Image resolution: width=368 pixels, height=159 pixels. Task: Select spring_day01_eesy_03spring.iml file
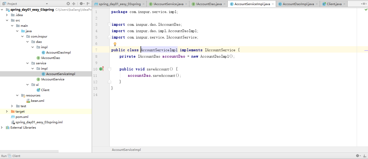[39, 122]
